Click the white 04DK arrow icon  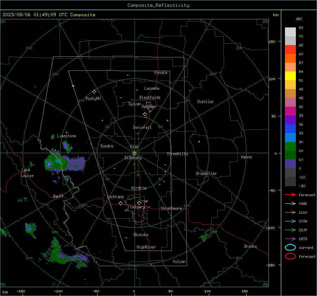point(290,204)
